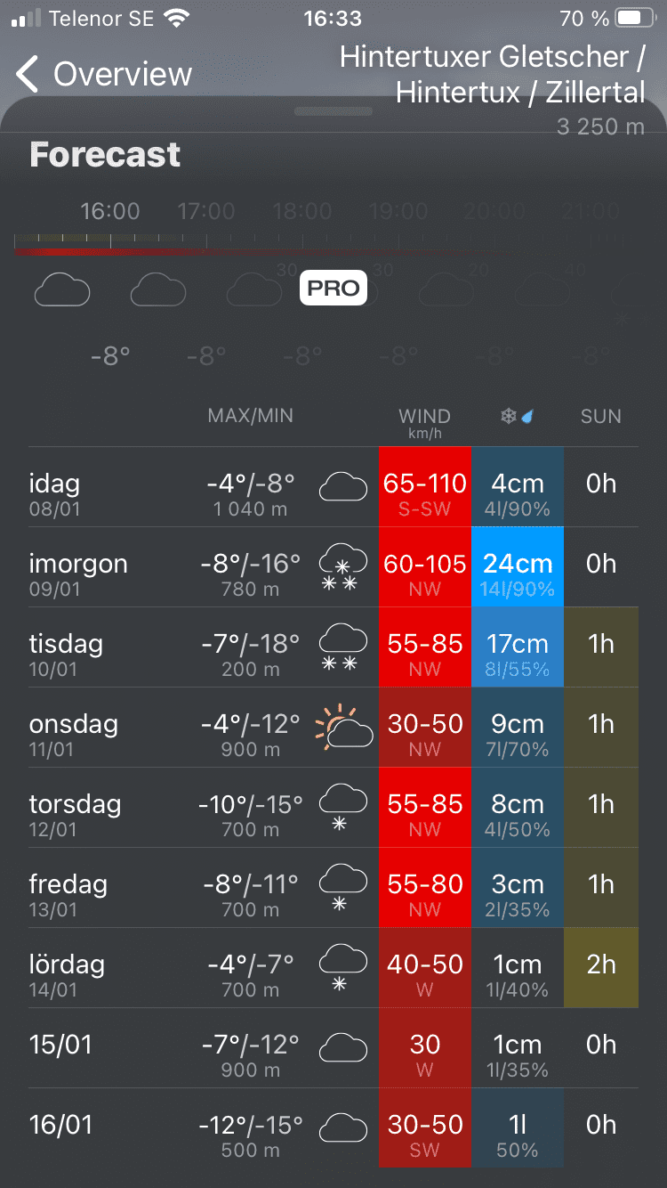
Task: Tap the snow cloud icon for torsdag
Action: pos(342,807)
